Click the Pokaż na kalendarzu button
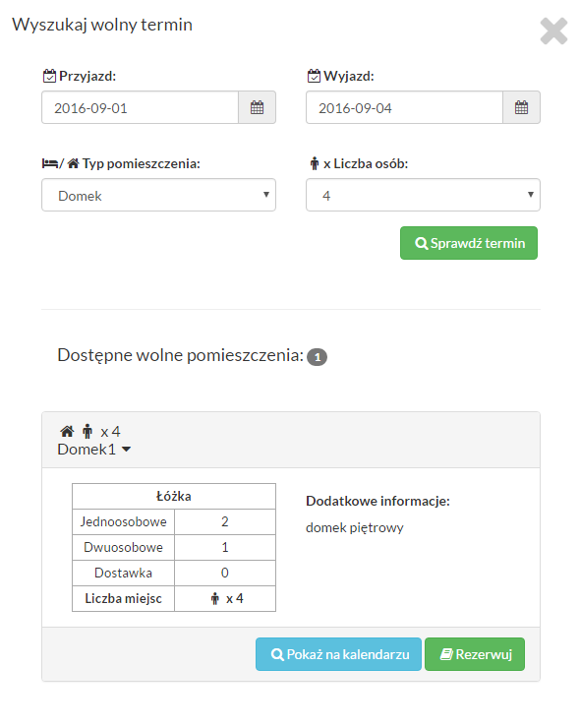This screenshot has width=580, height=727. pyautogui.click(x=338, y=654)
